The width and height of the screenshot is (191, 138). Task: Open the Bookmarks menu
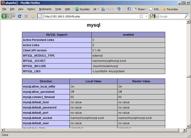(45, 9)
